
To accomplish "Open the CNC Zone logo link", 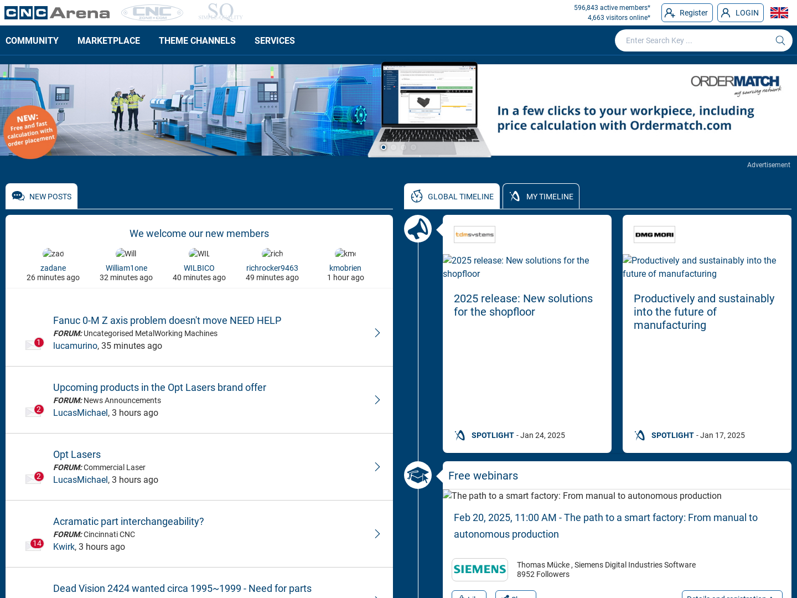I will click(152, 13).
